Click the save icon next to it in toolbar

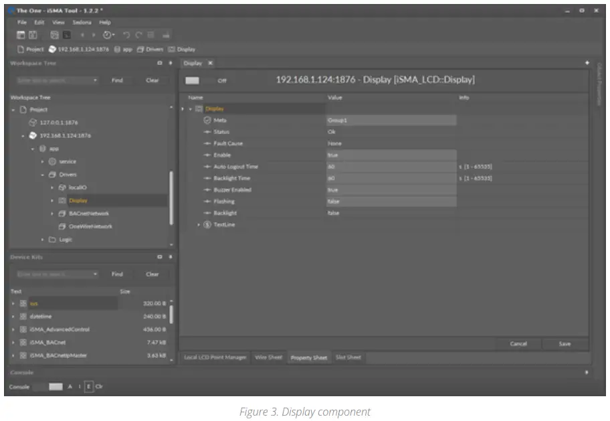(33, 35)
